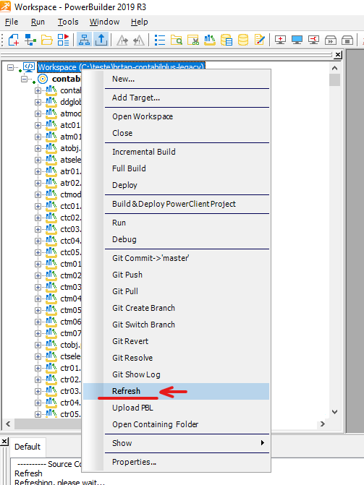364x485 pixels.
Task: Click the Incremental Build Workspace monitor icon
Action: click(x=280, y=40)
